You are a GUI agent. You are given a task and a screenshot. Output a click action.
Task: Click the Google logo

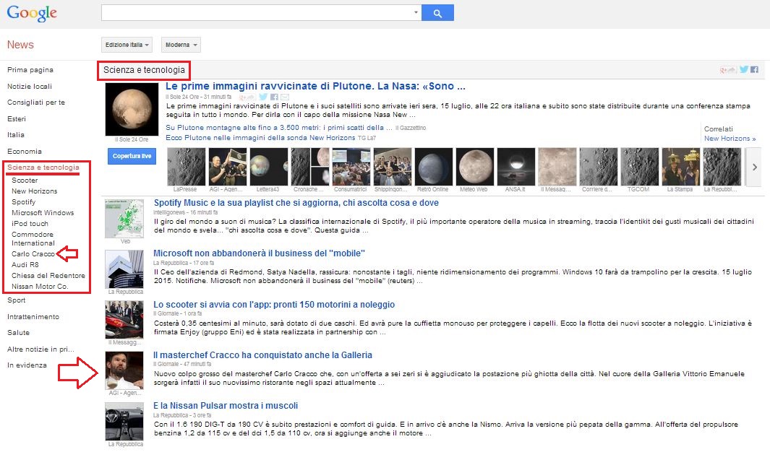pos(32,13)
